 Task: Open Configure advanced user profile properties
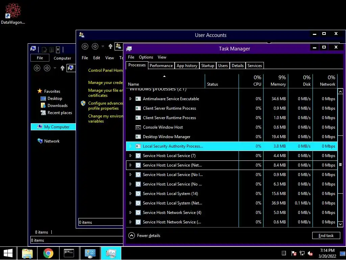105,106
